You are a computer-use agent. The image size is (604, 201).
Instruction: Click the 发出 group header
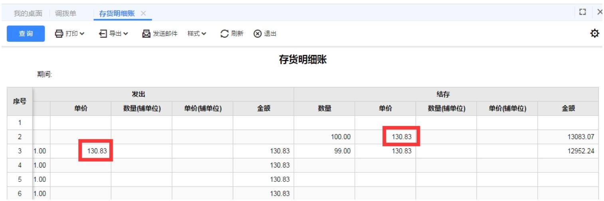pyautogui.click(x=163, y=94)
